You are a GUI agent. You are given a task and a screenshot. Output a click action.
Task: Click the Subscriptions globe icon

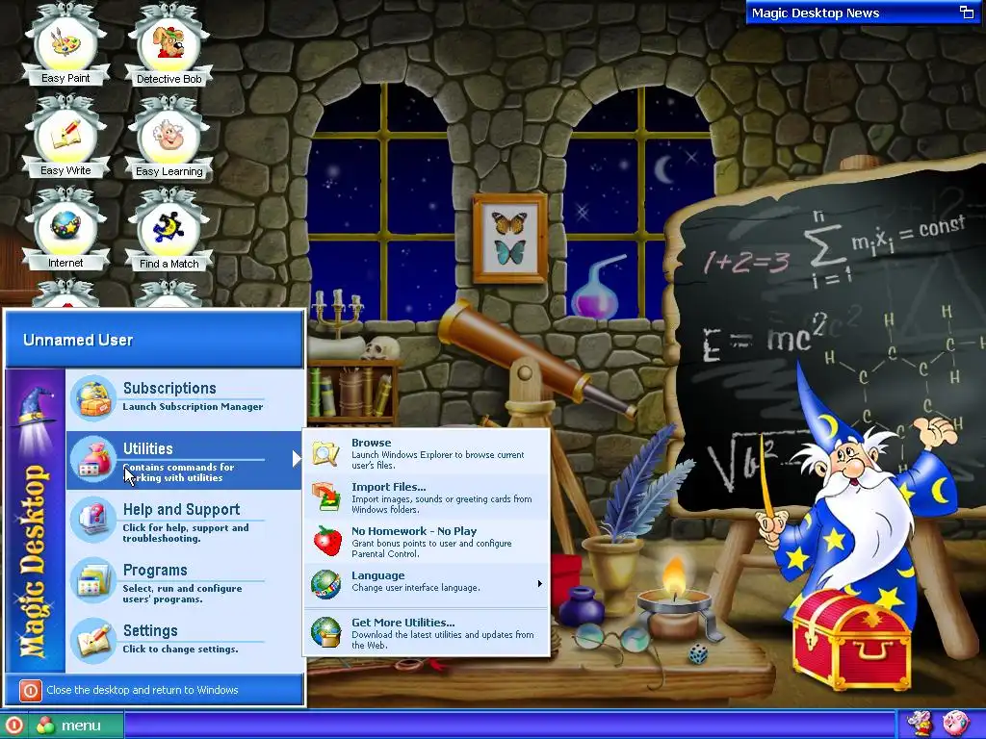(93, 398)
